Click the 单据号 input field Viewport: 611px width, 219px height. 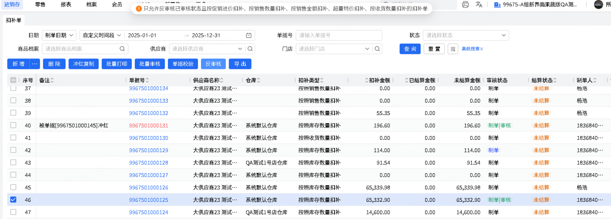(x=339, y=35)
